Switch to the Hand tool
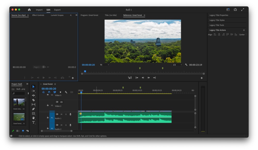Viewport: 258px width, 150px height. (33, 118)
